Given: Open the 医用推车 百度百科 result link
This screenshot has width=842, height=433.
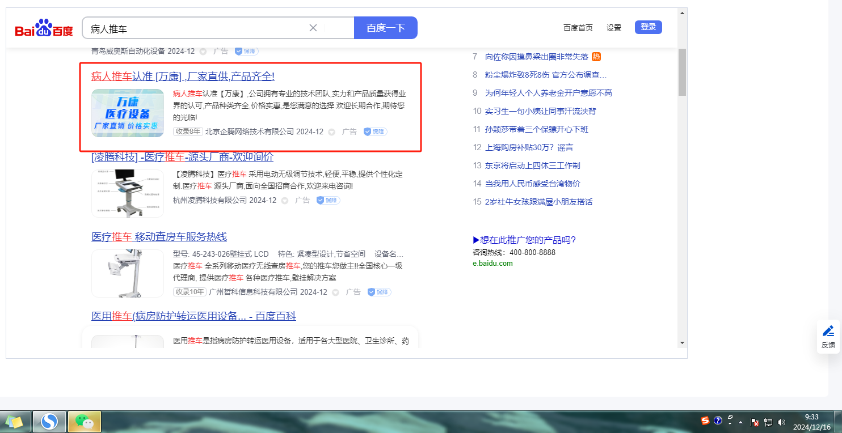Looking at the screenshot, I should coord(193,316).
